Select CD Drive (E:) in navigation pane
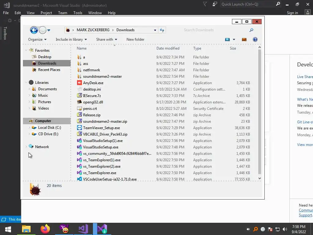The width and height of the screenshot is (313, 235). pyautogui.click(x=48, y=134)
